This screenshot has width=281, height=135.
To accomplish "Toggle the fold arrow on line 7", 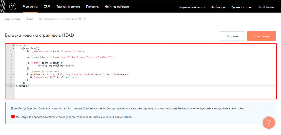I will [14, 63].
